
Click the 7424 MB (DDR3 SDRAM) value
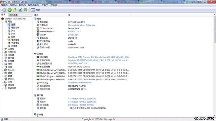[x=79, y=67]
